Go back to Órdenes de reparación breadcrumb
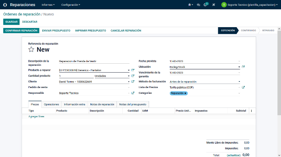This screenshot has height=157, width=281. (x=22, y=14)
